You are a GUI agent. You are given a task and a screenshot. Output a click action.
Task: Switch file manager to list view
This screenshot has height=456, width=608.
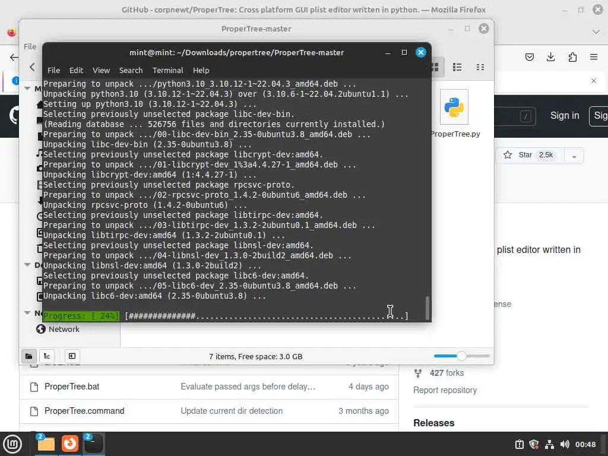[457, 67]
